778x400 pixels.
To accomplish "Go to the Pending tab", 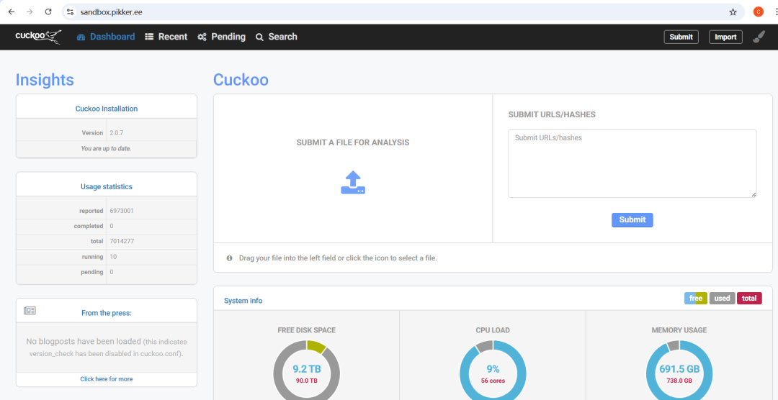I will tap(221, 37).
